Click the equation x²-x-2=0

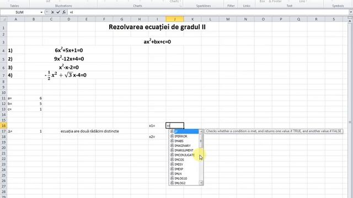tap(68, 67)
